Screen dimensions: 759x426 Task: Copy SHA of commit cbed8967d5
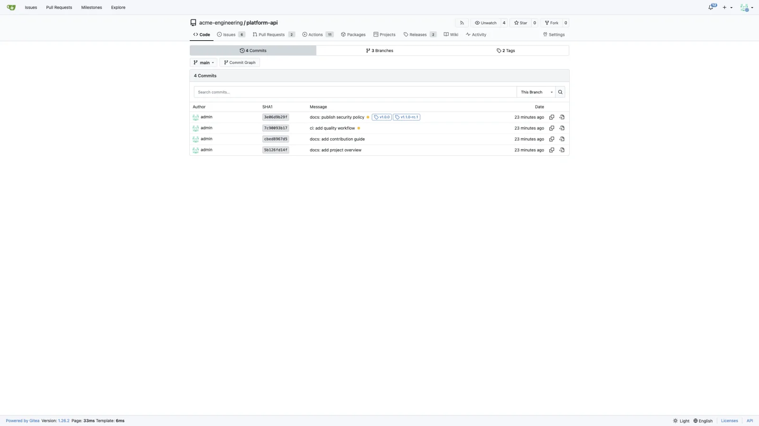(x=552, y=139)
